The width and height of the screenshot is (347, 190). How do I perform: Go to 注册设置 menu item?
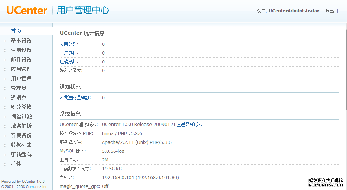tap(21, 50)
